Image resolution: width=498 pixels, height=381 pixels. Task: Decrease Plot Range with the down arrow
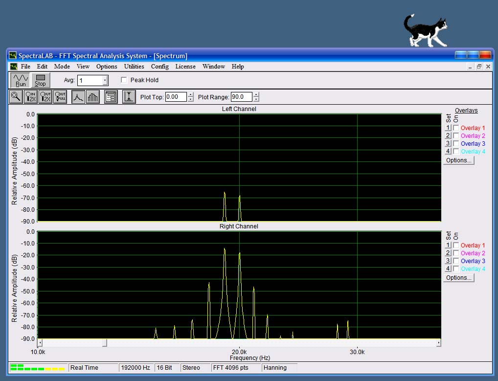tap(256, 99)
